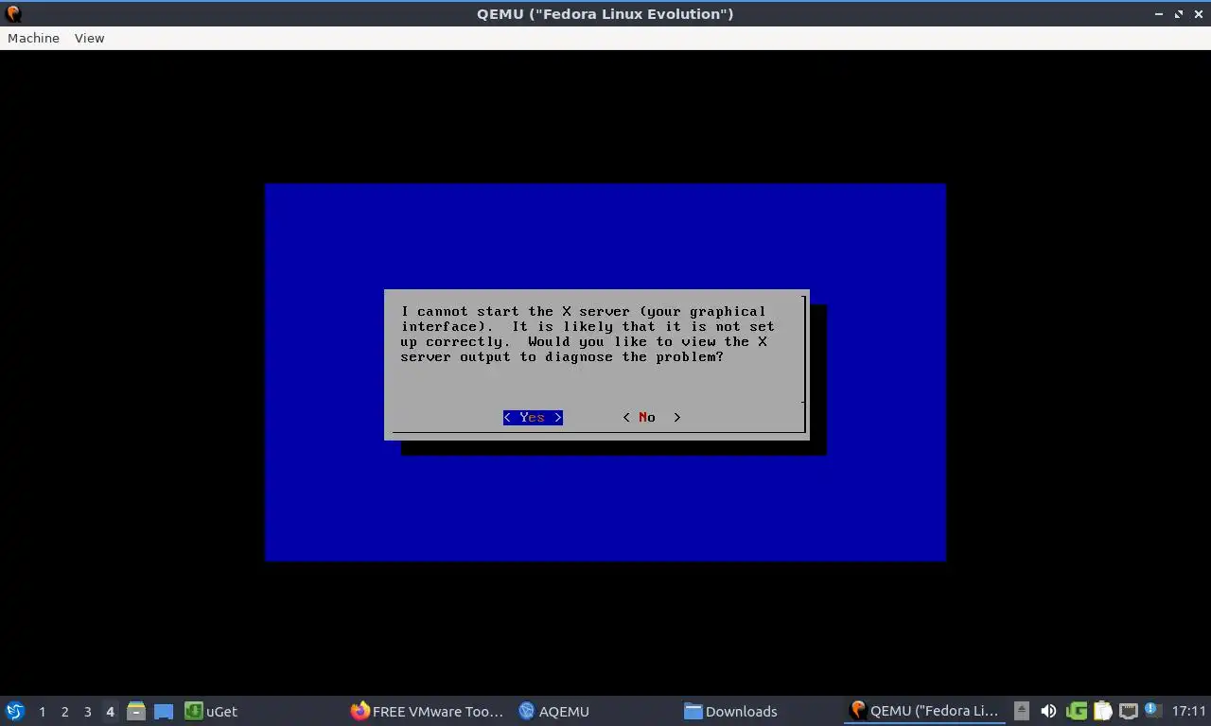Click the removable media eject tray icon

[x=1022, y=711]
